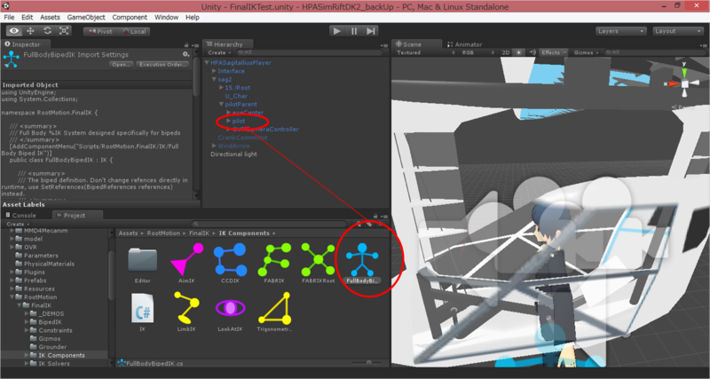The width and height of the screenshot is (710, 379).
Task: Open the Hierarchy Create dropdown
Action: click(219, 52)
